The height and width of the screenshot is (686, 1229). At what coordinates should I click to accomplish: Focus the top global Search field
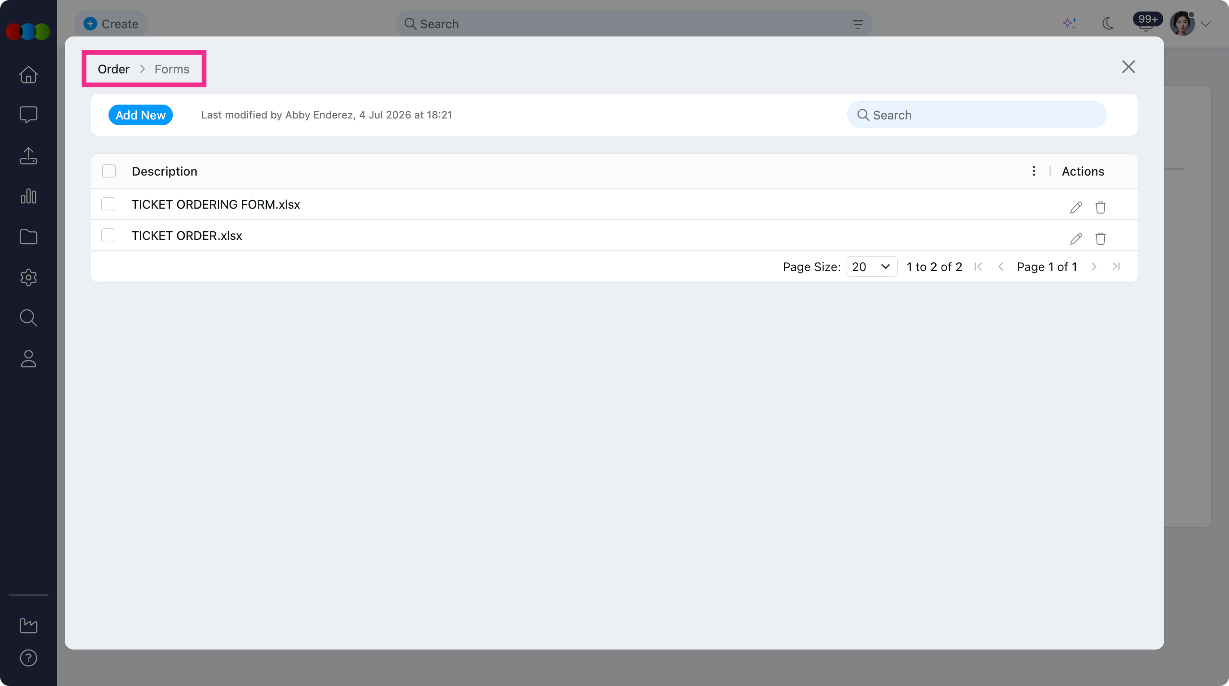pyautogui.click(x=633, y=24)
